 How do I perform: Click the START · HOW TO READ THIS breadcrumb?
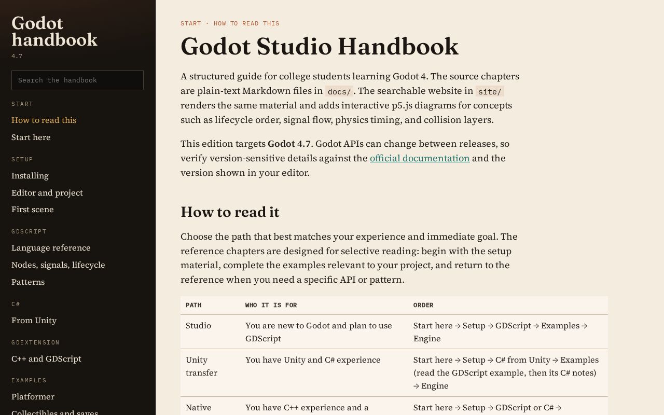tap(230, 23)
